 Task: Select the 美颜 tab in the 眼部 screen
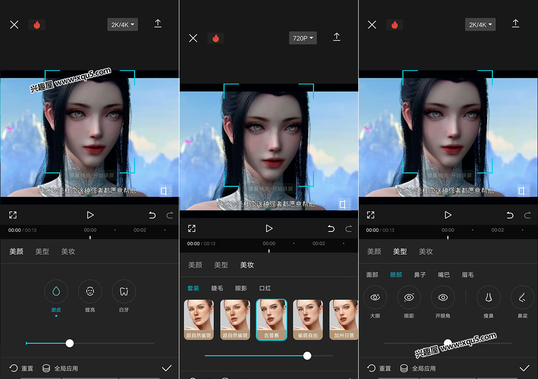tap(374, 252)
